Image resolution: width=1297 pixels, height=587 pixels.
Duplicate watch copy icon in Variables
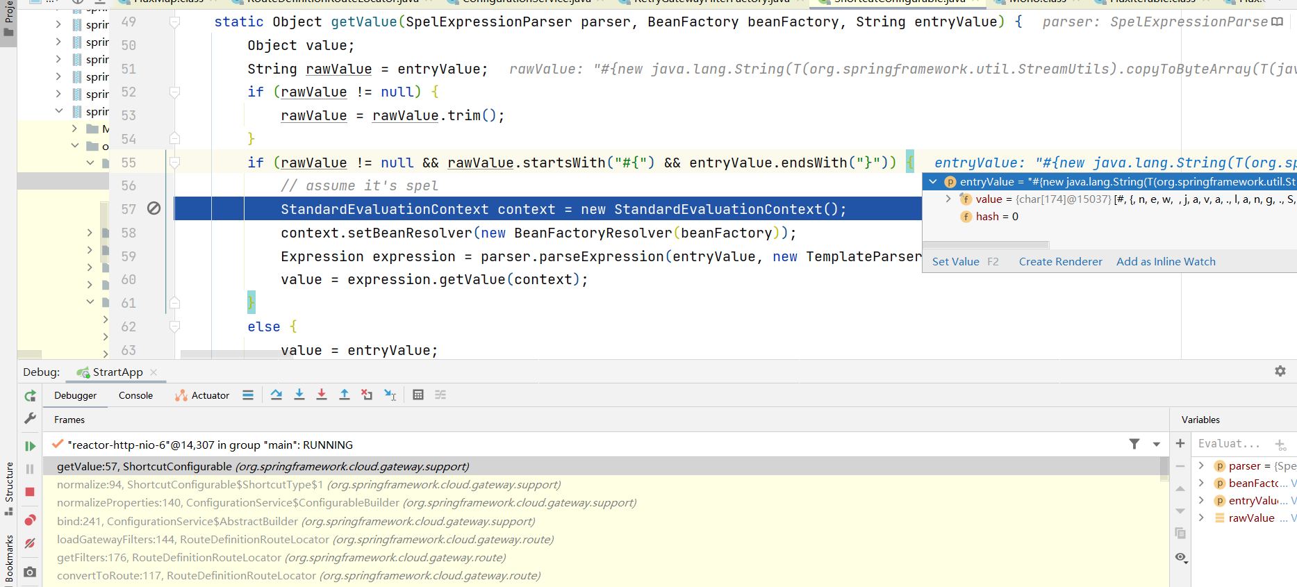tap(1180, 534)
